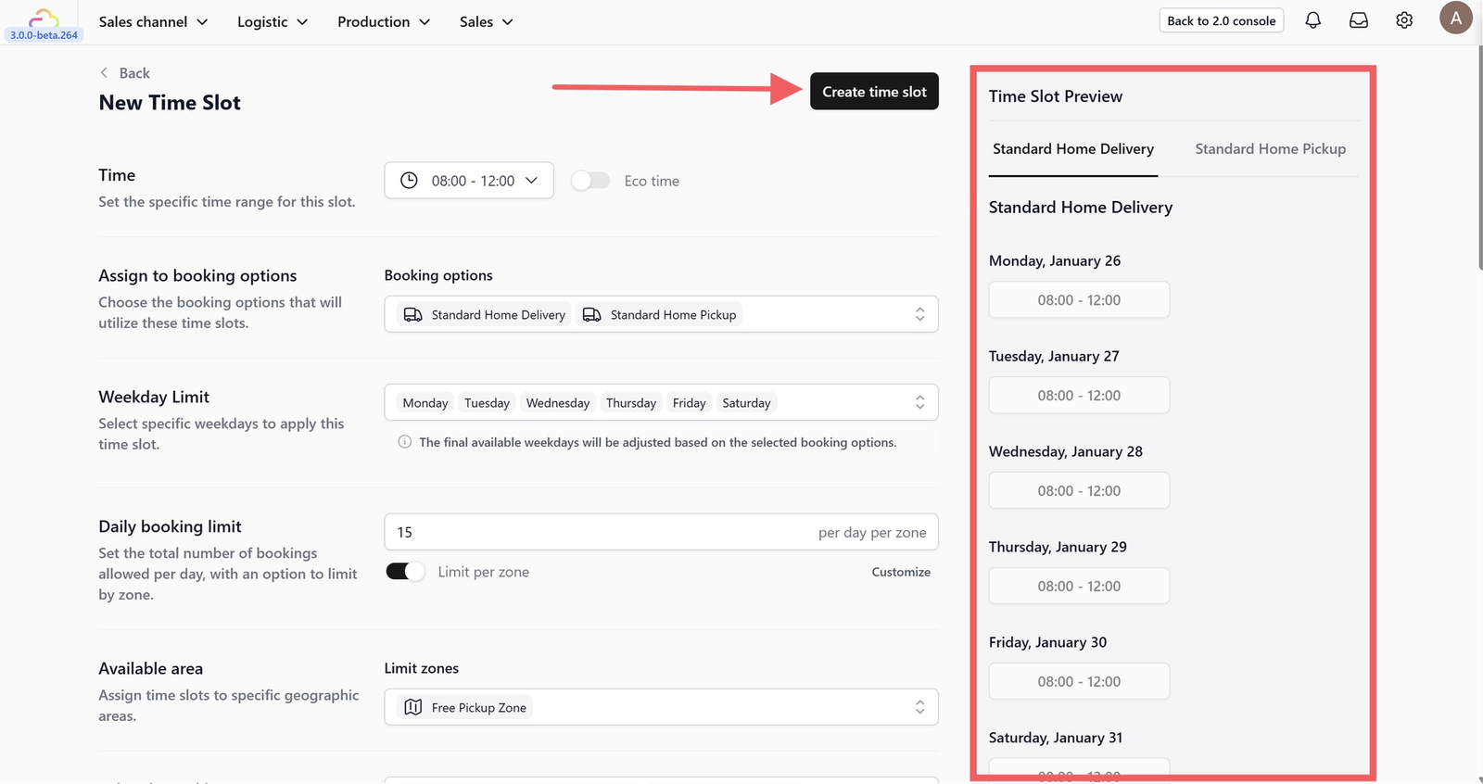Open the Weekday Limit selector
The image size is (1483, 784).
pos(661,402)
